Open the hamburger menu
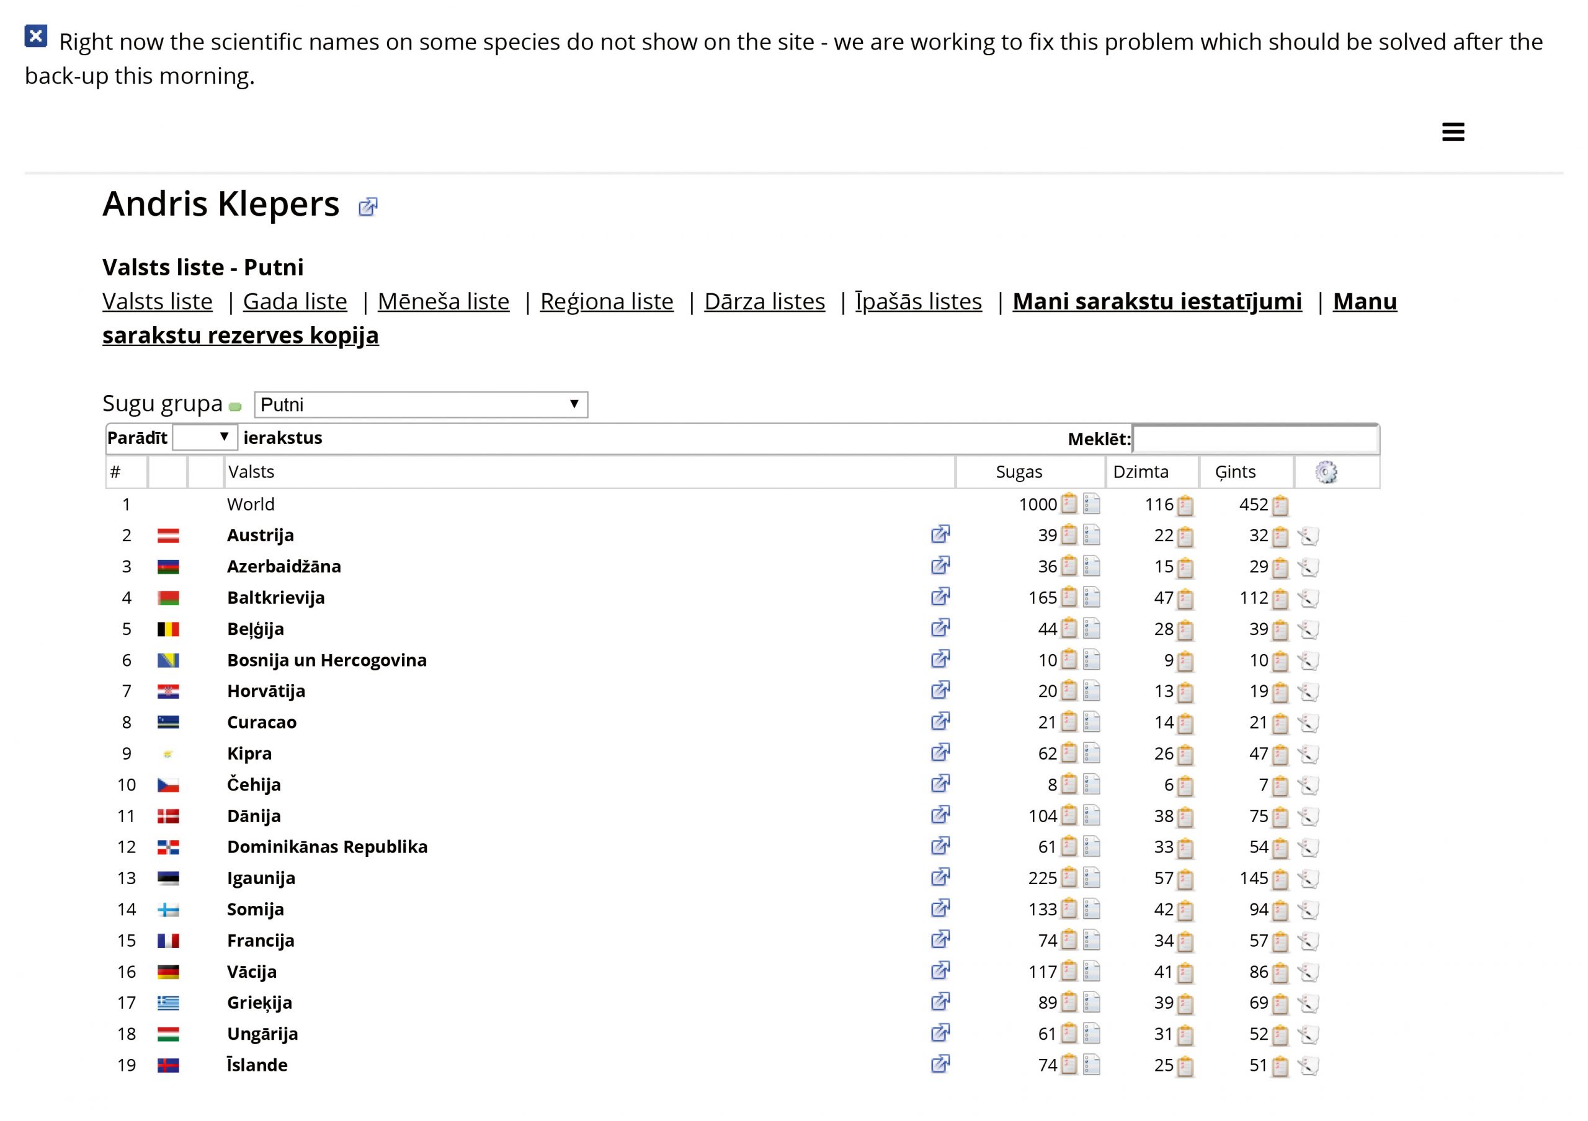 click(1452, 132)
